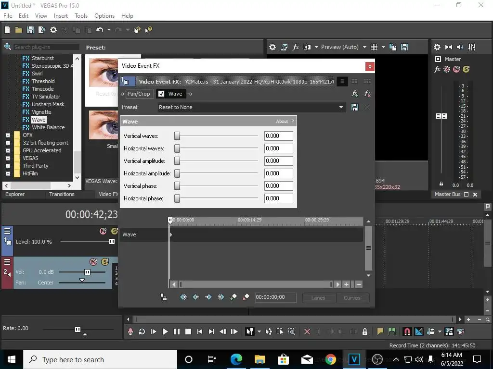Open Render As from the main toolbar
Image resolution: width=493 pixels, height=369 pixels.
(x=41, y=30)
